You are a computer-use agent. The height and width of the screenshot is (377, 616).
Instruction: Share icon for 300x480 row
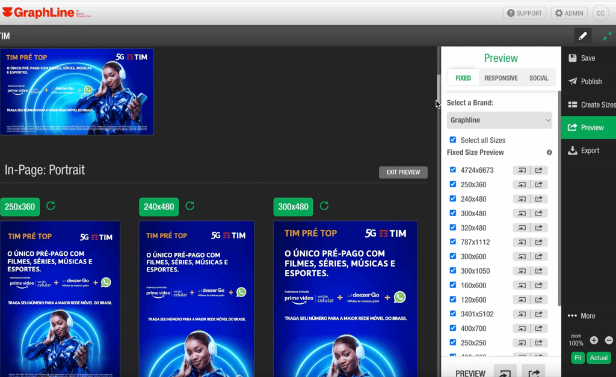point(538,214)
